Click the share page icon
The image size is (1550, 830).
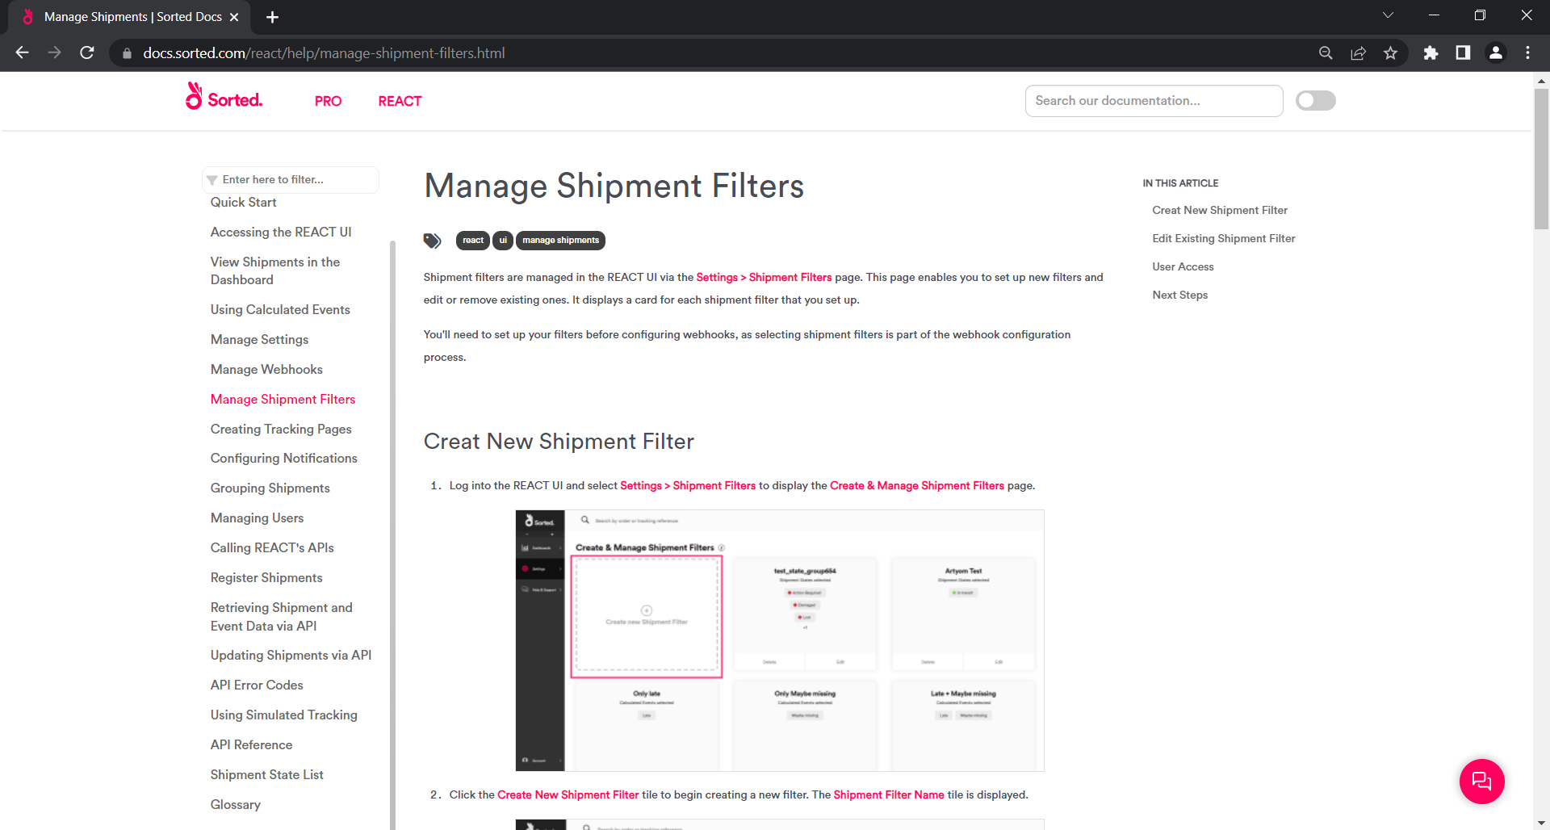point(1358,52)
